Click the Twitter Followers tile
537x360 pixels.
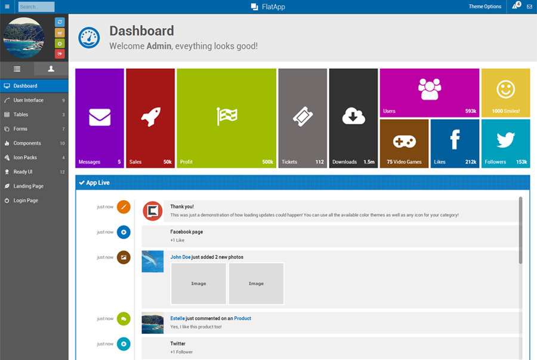tap(506, 143)
